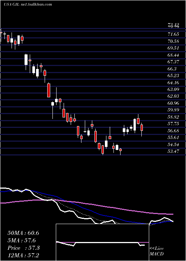Select the 67.37 price axis label
Screen dimensions: 186x261
click(x=173, y=62)
